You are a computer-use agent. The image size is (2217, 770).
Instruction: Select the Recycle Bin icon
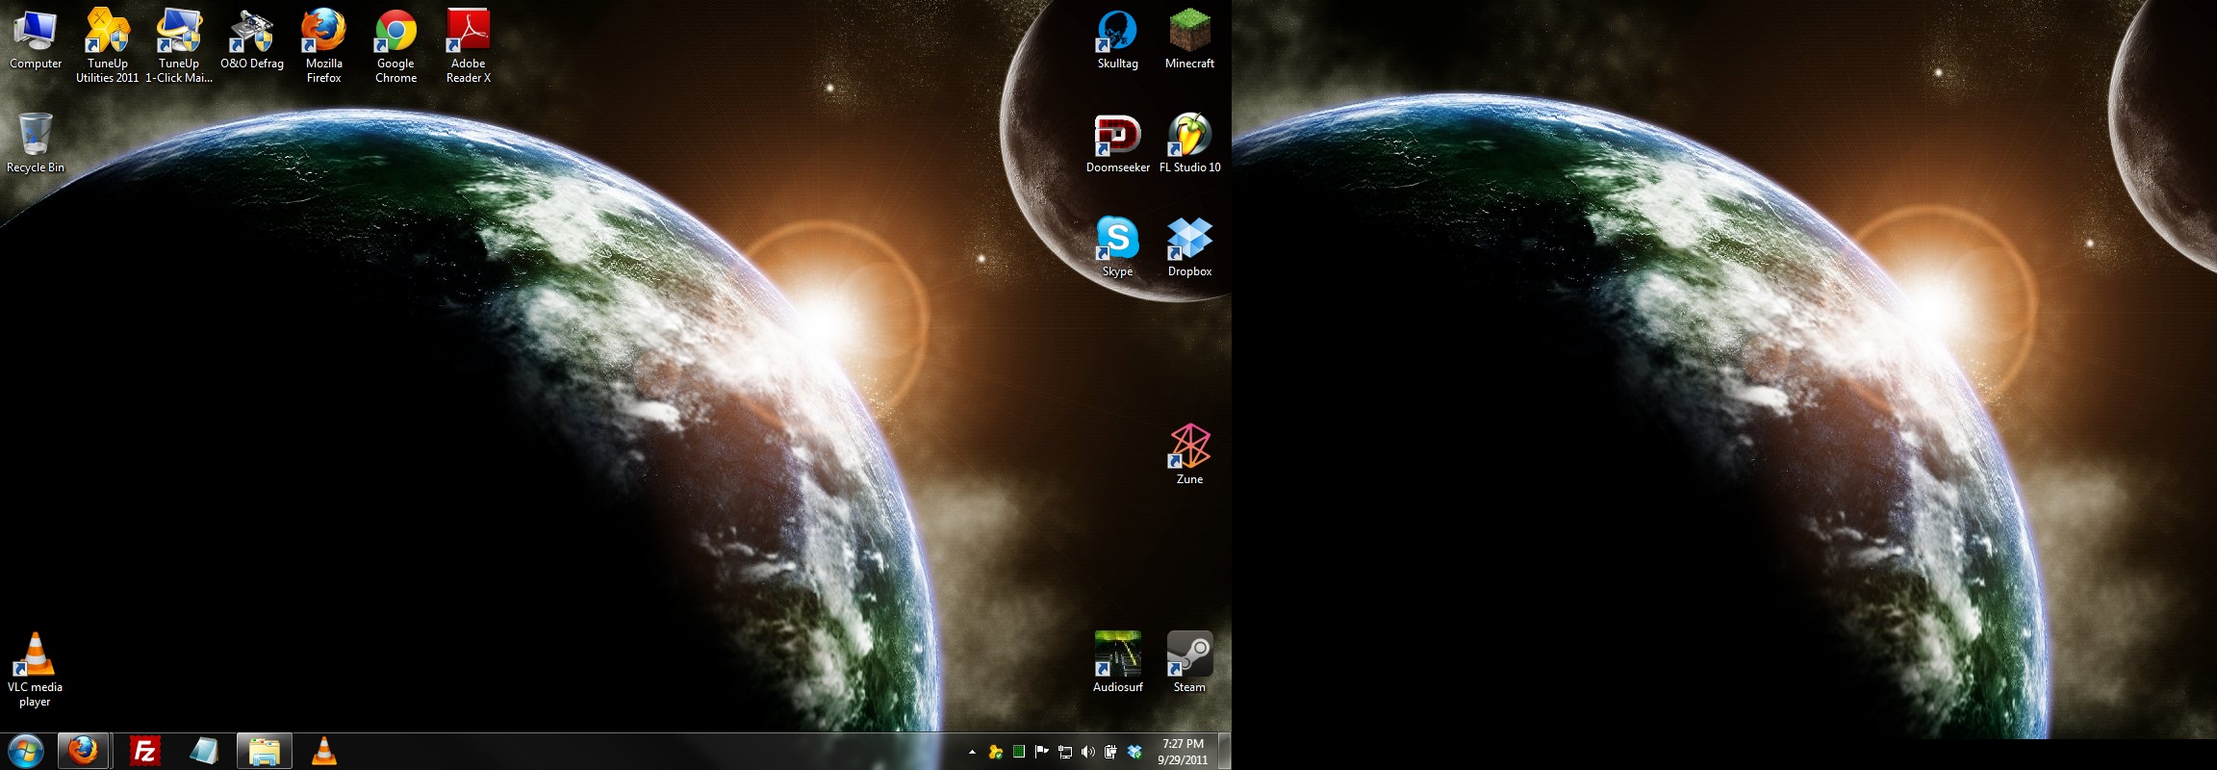36,138
